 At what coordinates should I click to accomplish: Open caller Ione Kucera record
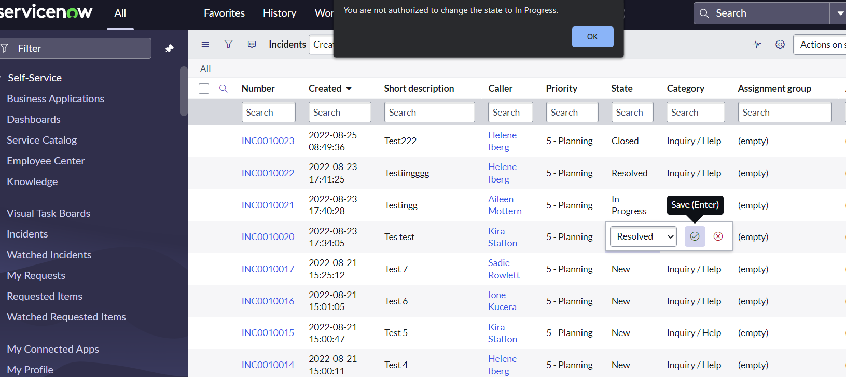click(x=502, y=301)
